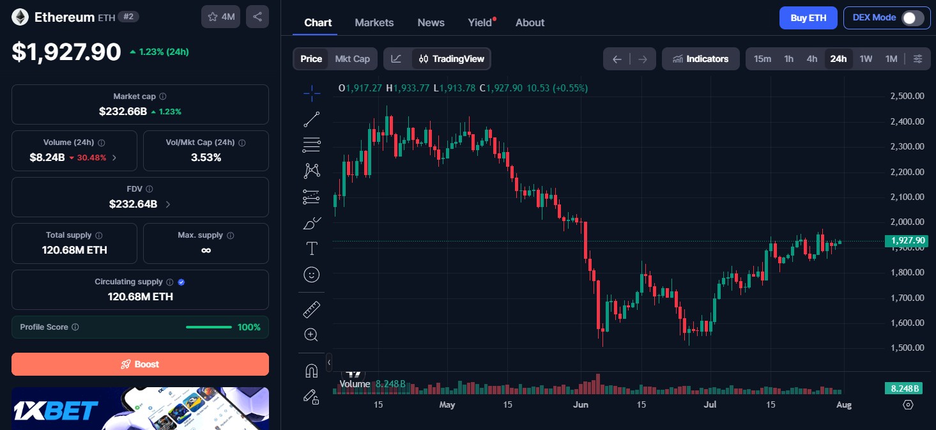Click the Max. supply info icon
Image resolution: width=936 pixels, height=430 pixels.
point(231,235)
